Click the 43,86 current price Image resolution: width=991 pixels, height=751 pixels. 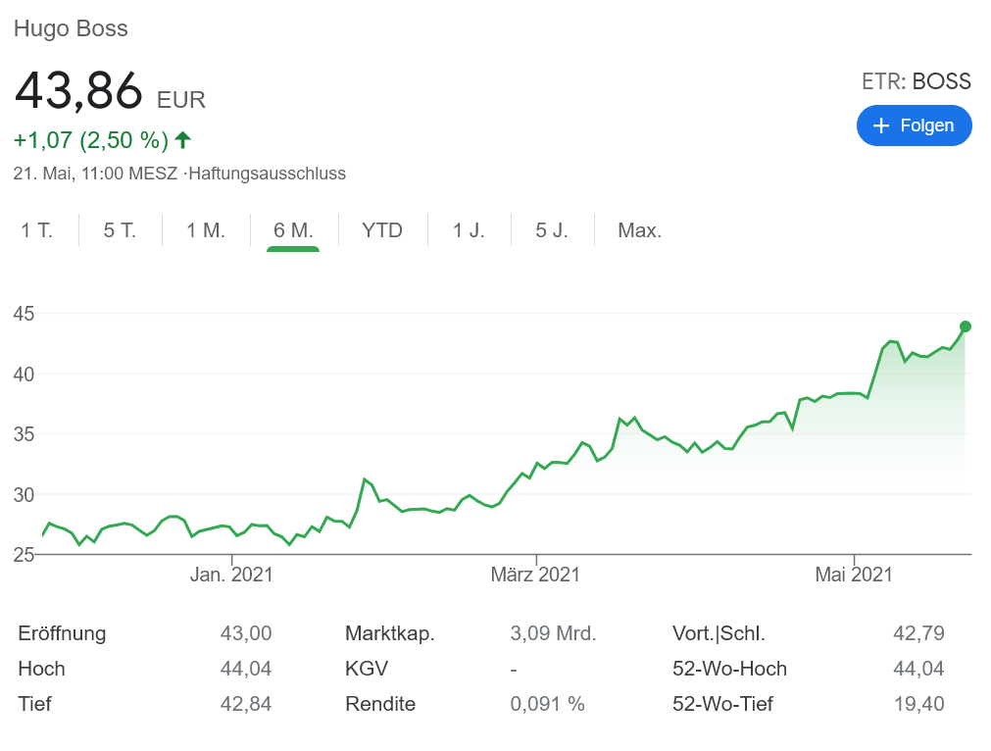click(78, 90)
